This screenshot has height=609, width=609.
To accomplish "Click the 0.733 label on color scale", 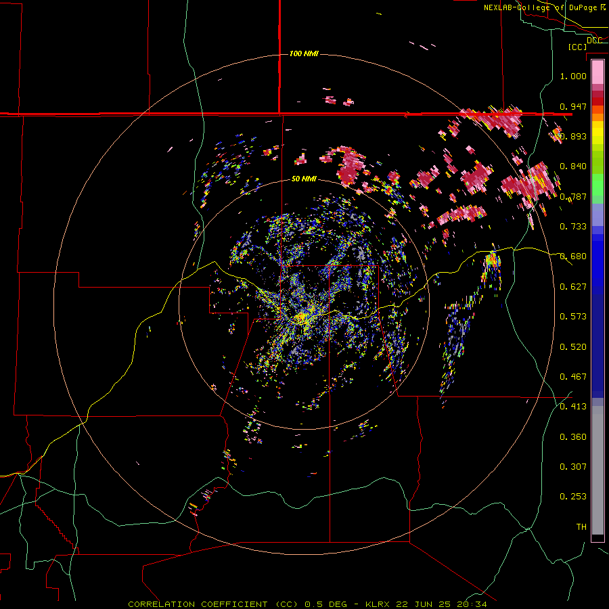I will point(573,227).
